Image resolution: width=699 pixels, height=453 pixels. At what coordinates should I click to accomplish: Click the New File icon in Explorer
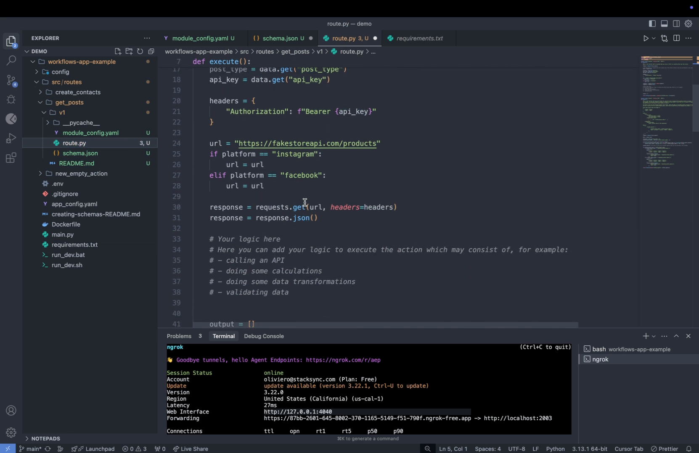[118, 51]
